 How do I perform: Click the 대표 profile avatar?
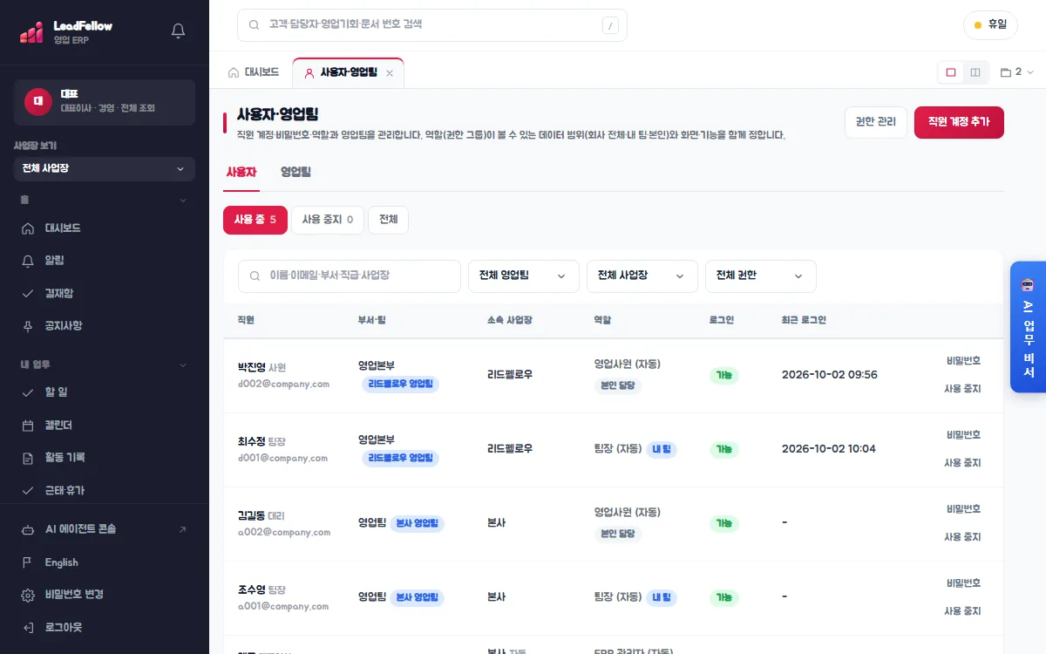(37, 102)
